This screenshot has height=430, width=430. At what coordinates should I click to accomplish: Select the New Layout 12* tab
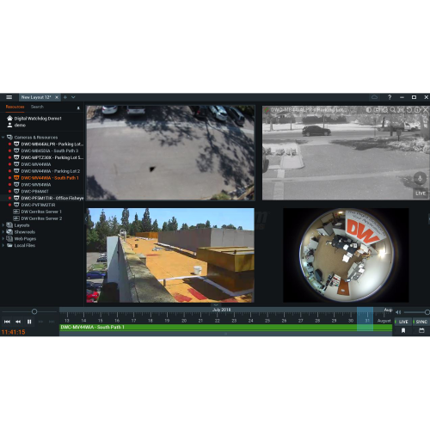[x=36, y=97]
